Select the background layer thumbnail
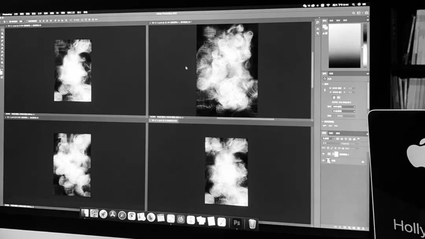425x239 pixels. coord(329,160)
